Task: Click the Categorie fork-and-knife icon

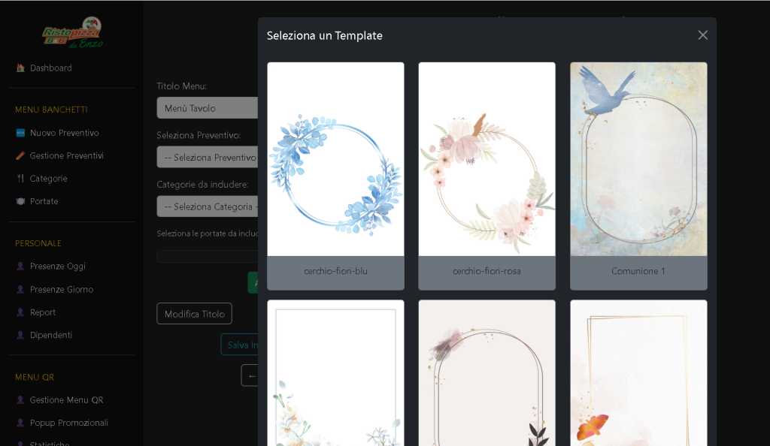Action: pos(20,179)
